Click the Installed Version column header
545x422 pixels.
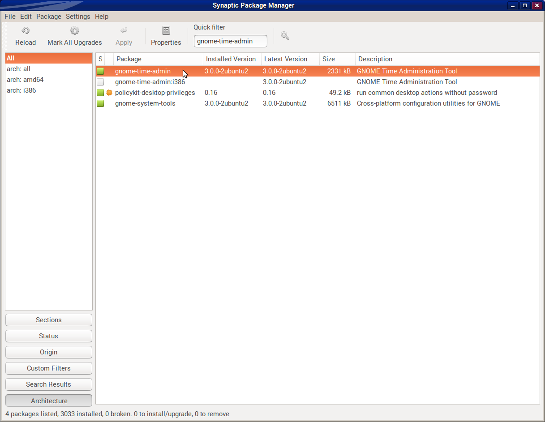232,59
